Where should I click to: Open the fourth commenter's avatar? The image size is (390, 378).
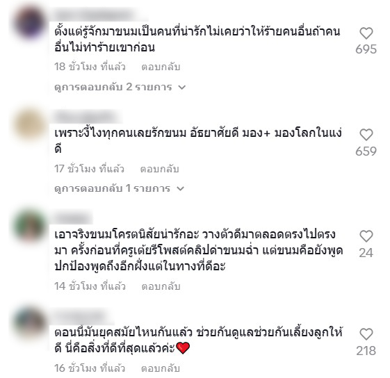30,323
